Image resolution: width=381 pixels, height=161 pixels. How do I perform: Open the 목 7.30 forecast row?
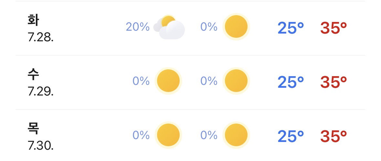190,136
